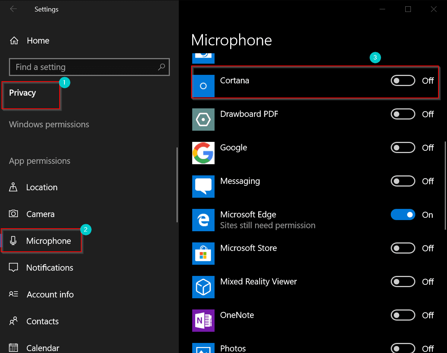Click the Photos label
Image resolution: width=447 pixels, height=353 pixels.
(x=233, y=349)
